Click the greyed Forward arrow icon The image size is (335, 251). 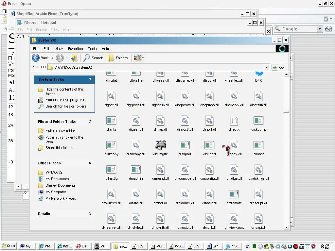coord(60,58)
